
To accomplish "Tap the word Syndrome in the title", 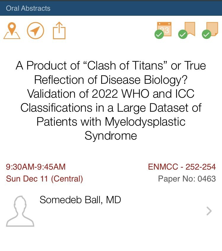I will pos(111,136).
